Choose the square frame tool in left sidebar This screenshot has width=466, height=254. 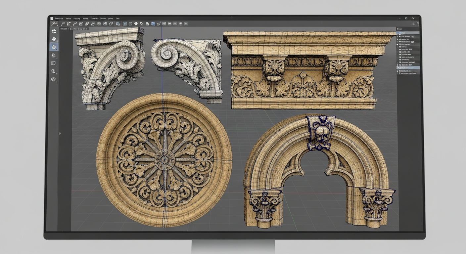tap(53, 63)
